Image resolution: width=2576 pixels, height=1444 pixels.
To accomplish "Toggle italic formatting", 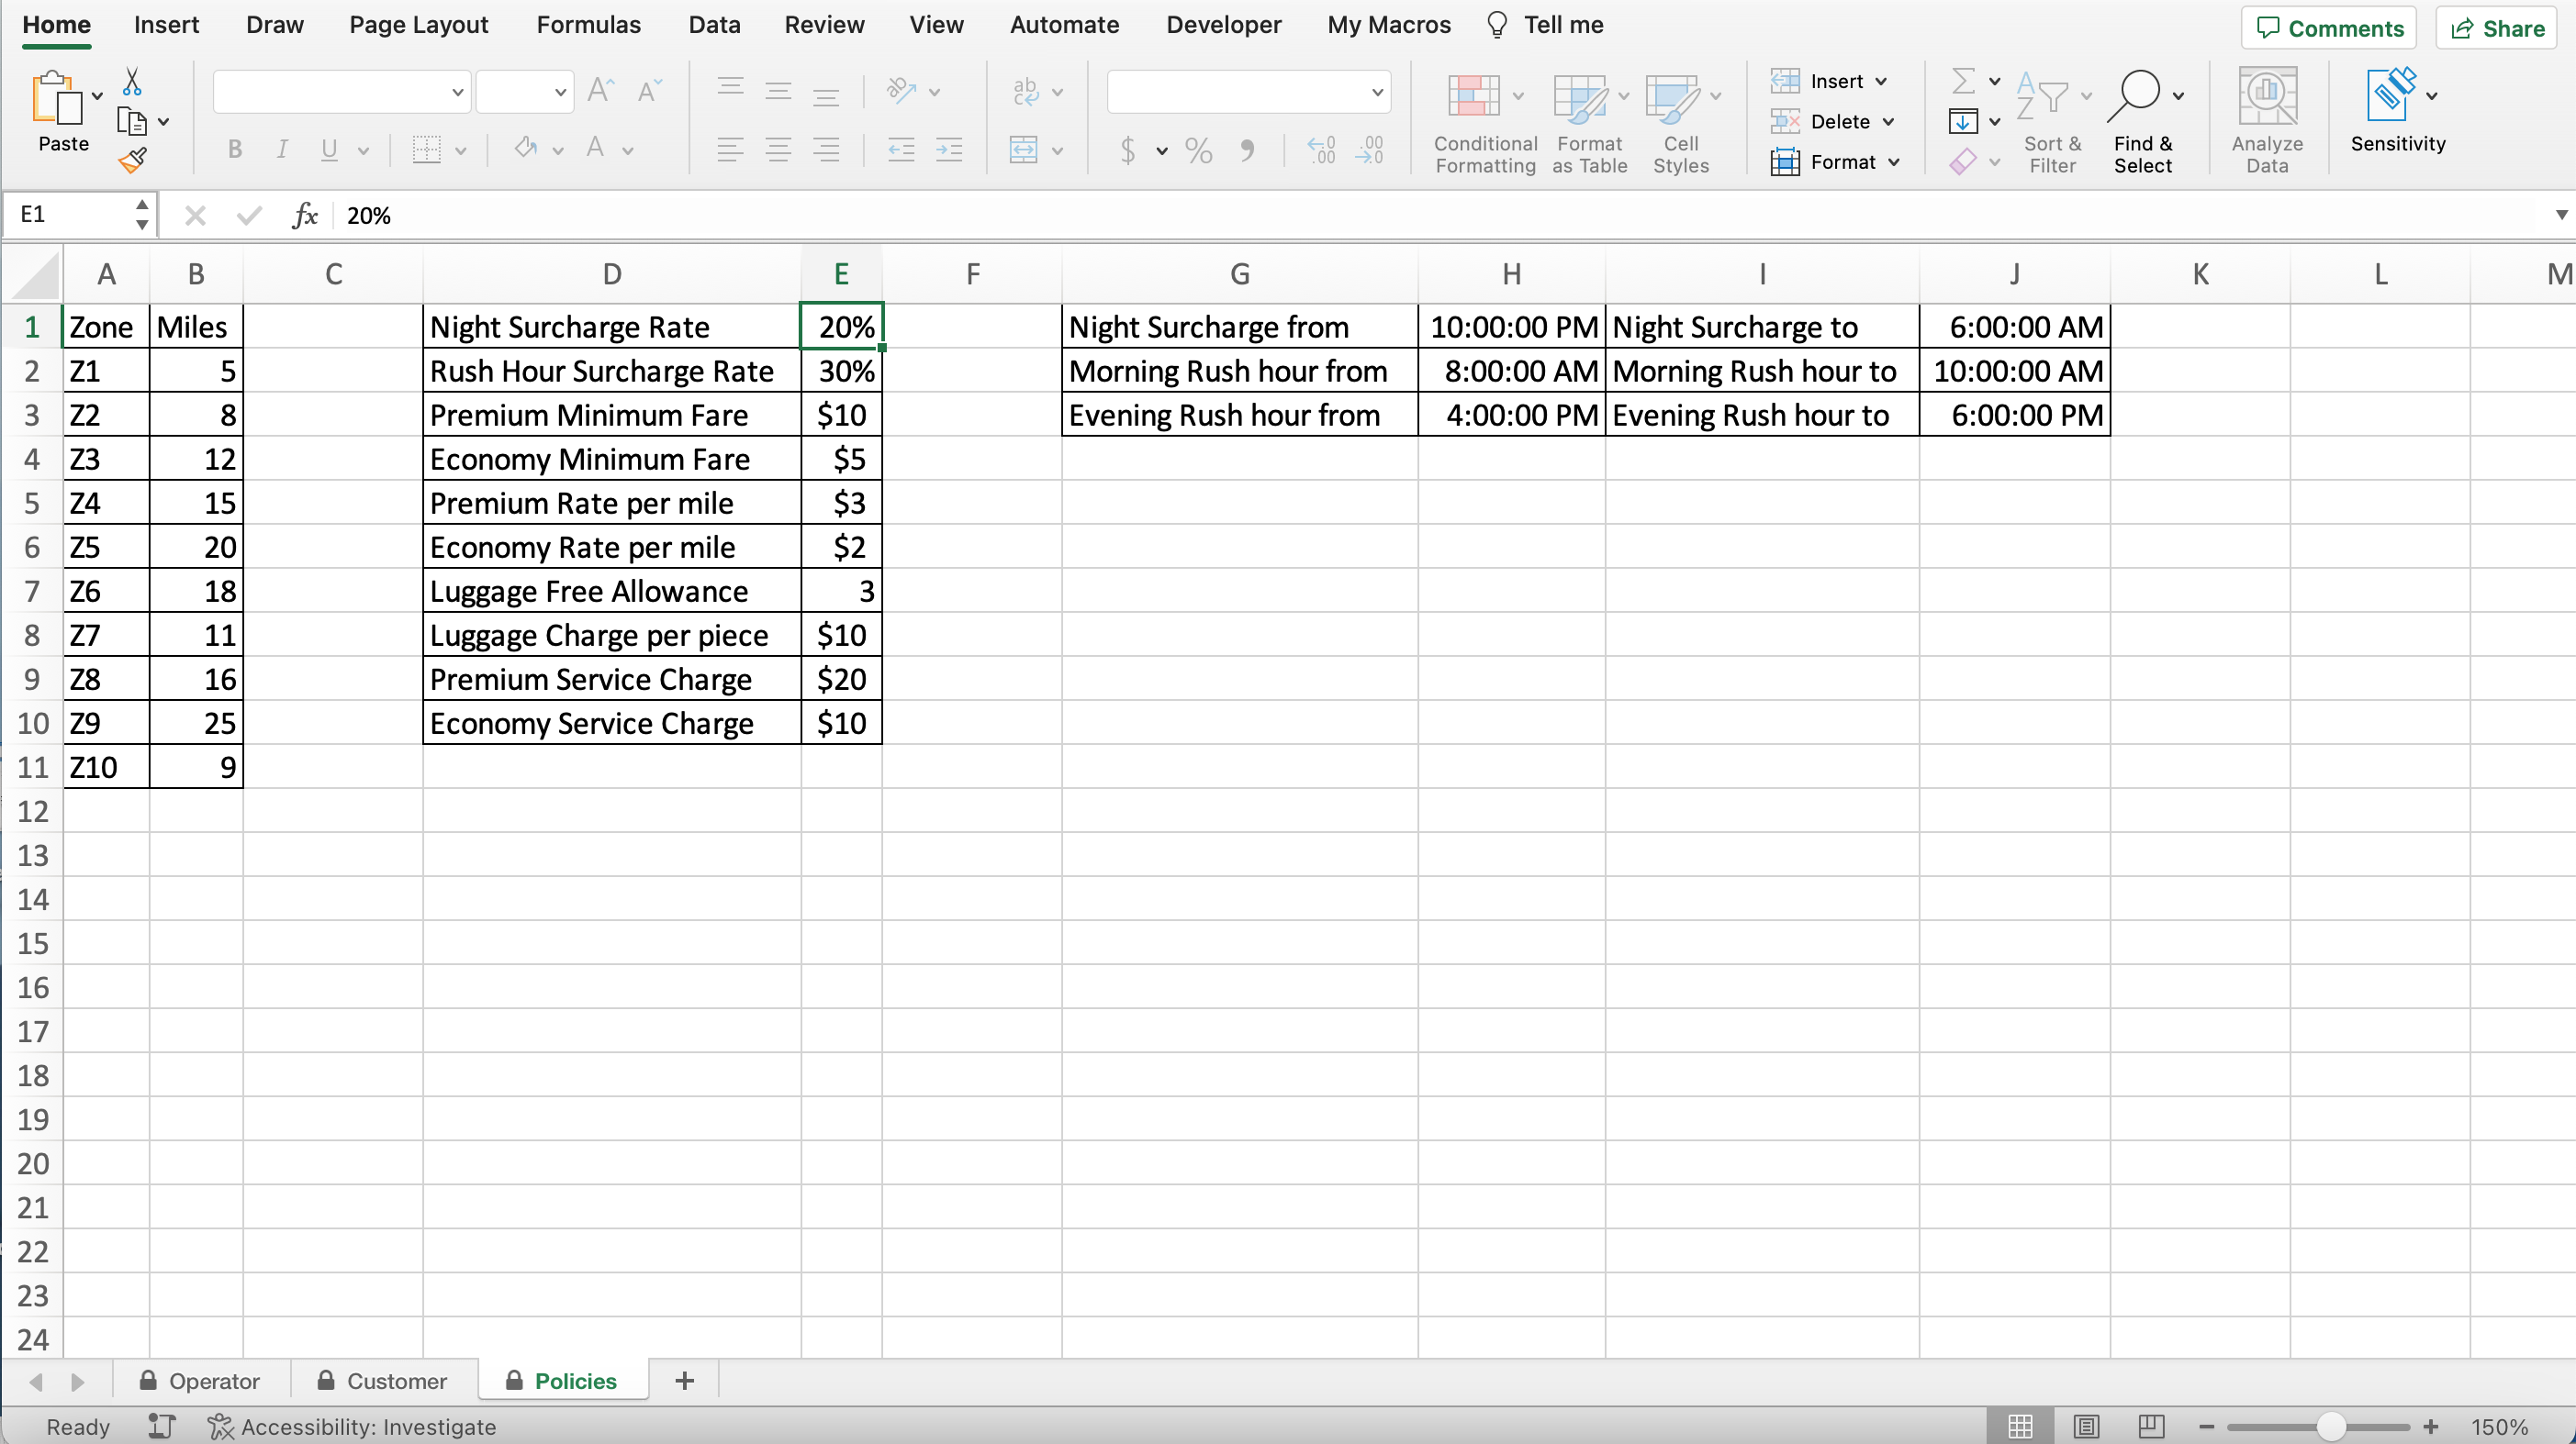I will pos(282,149).
